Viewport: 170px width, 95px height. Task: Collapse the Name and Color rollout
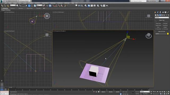[x=162, y=32]
